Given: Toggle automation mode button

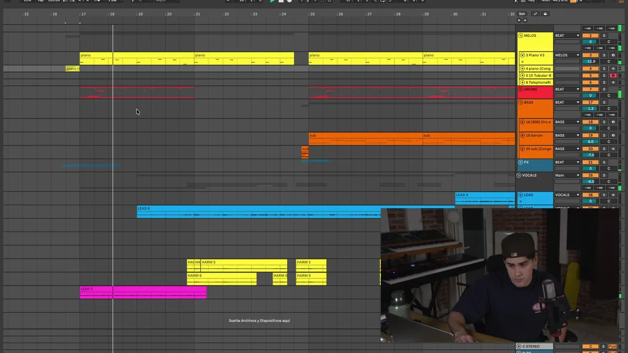Looking at the screenshot, I should click(x=535, y=14).
